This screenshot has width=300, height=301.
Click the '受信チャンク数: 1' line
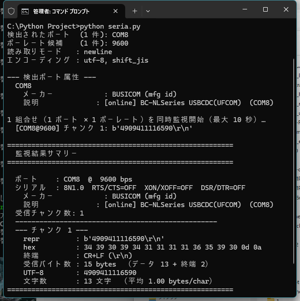point(50,213)
